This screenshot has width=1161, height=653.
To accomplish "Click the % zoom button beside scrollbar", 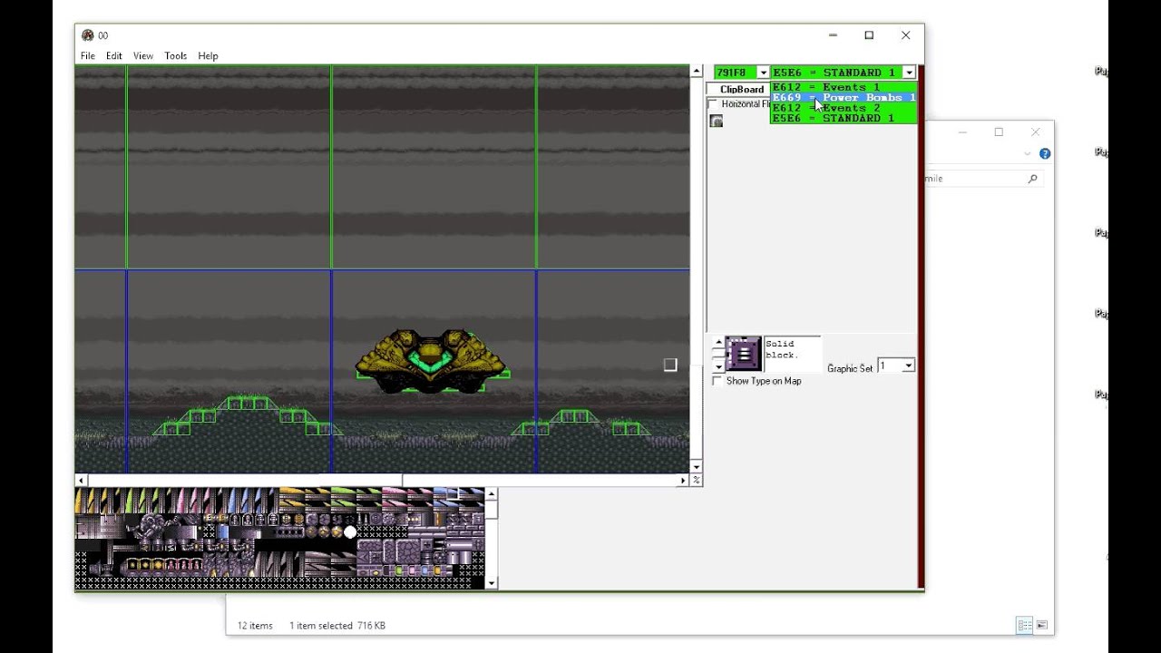I will click(x=697, y=481).
